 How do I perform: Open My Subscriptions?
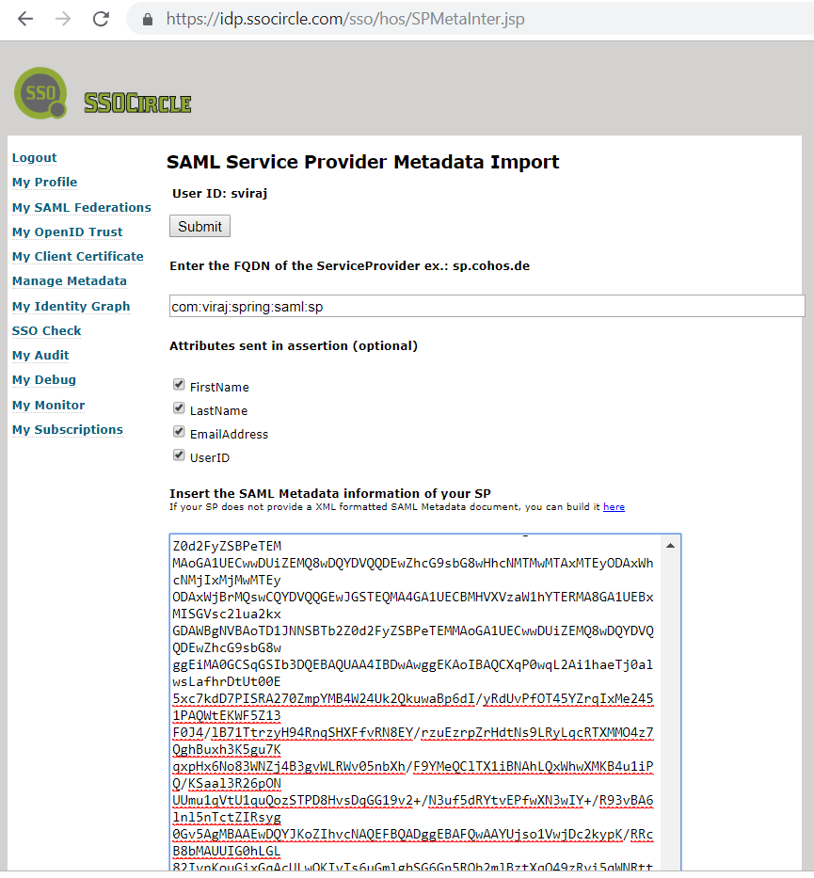coord(67,429)
